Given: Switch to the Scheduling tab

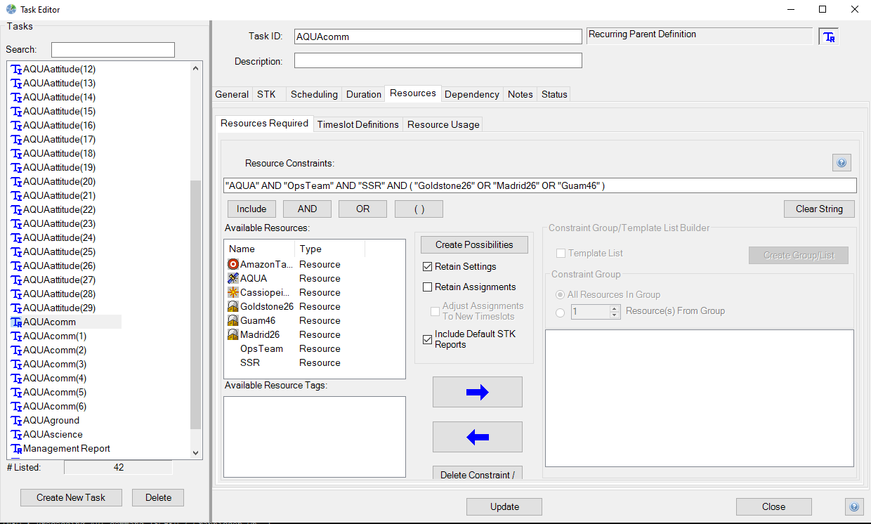Looking at the screenshot, I should point(314,94).
